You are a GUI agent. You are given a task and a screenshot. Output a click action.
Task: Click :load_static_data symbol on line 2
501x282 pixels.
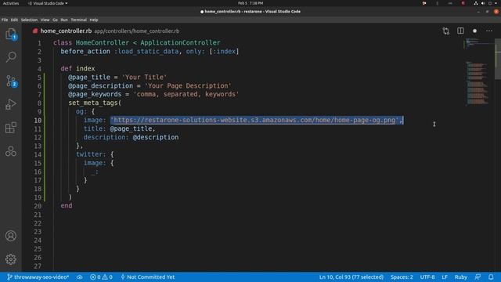(x=146, y=52)
